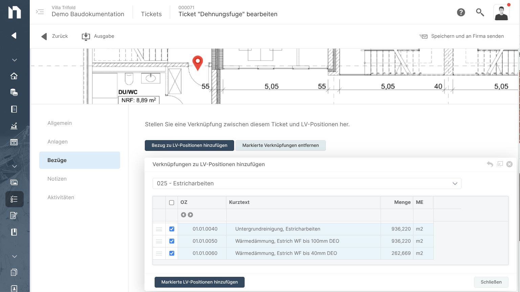Click Markierte LV-Positionen hinzufügen button
The width and height of the screenshot is (520, 292).
[x=199, y=282]
